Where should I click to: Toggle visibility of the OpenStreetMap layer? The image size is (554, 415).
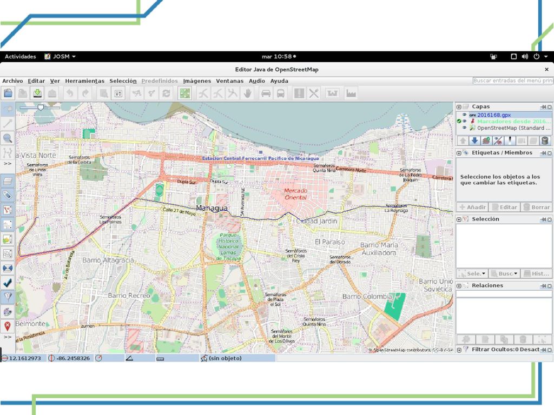pos(465,128)
